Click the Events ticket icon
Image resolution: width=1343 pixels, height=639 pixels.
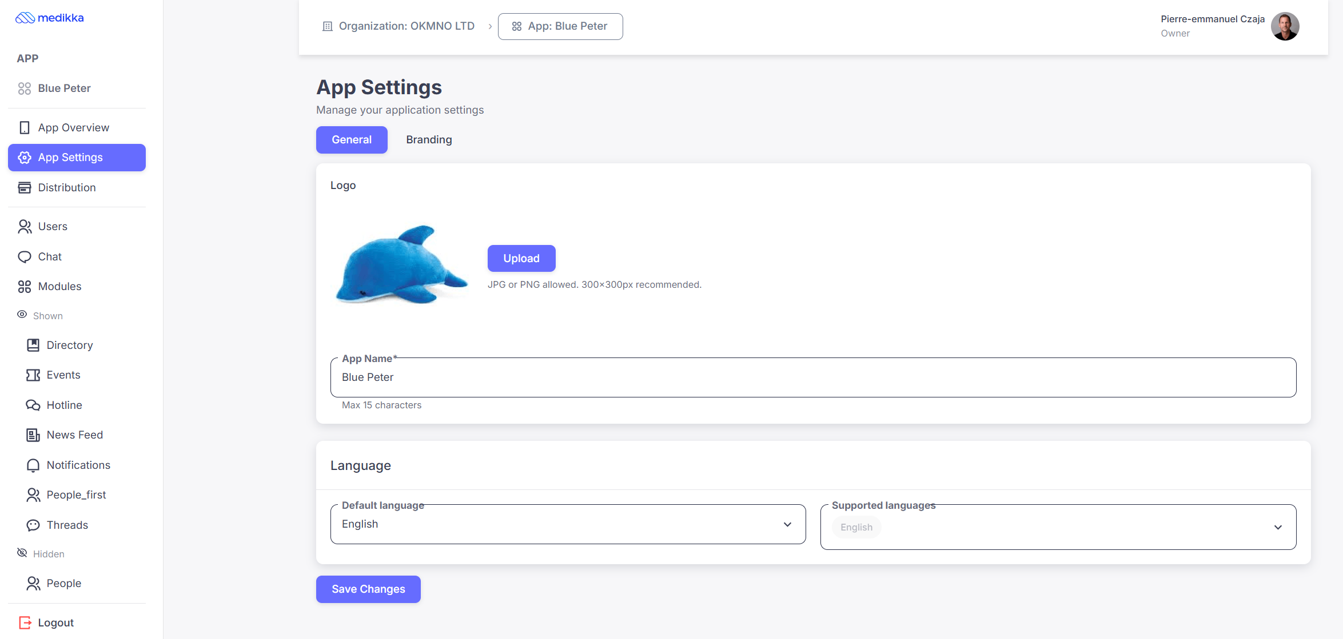pos(33,375)
